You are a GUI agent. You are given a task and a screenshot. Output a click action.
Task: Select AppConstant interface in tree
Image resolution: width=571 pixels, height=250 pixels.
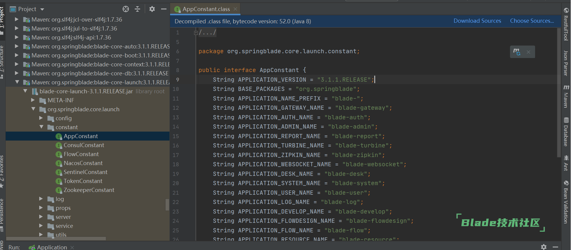(87, 136)
